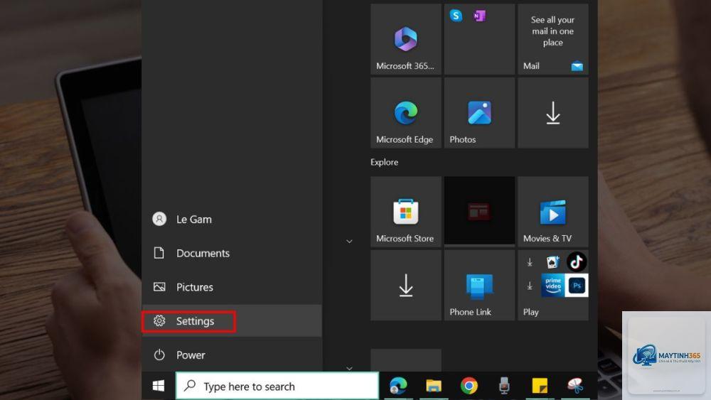Open the Documents folder
The image size is (711, 400).
[232, 253]
